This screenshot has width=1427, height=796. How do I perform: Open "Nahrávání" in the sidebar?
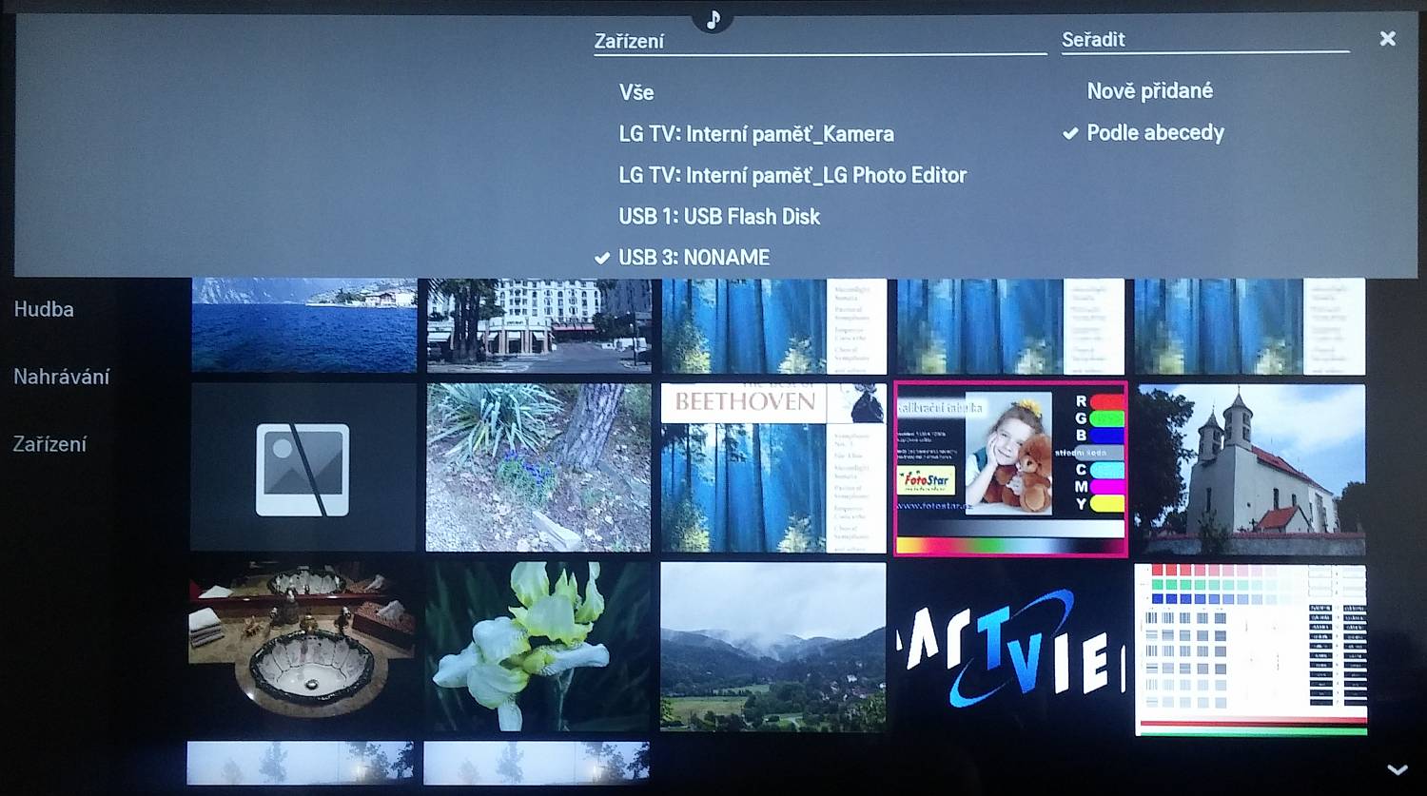click(61, 376)
